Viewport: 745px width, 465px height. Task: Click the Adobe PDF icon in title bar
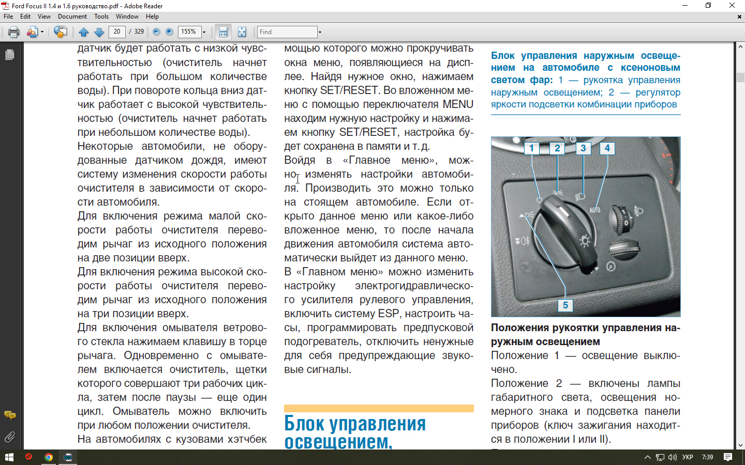[5, 6]
